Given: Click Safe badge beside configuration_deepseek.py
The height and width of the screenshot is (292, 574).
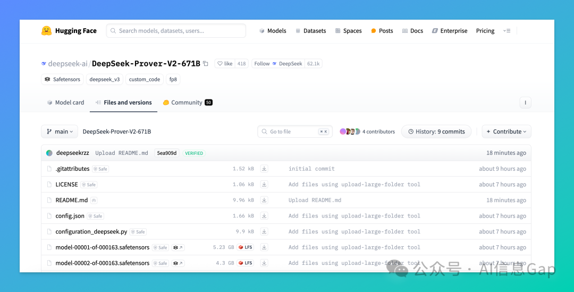Looking at the screenshot, I should point(138,232).
